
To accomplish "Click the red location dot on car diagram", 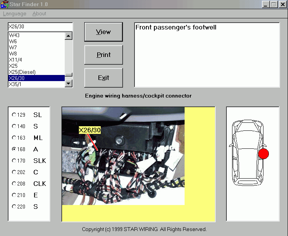I will 263,154.
